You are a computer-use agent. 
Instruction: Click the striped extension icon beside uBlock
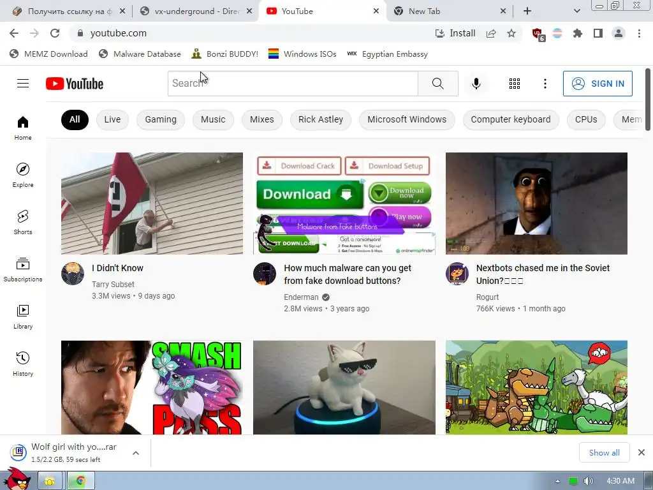tap(557, 33)
